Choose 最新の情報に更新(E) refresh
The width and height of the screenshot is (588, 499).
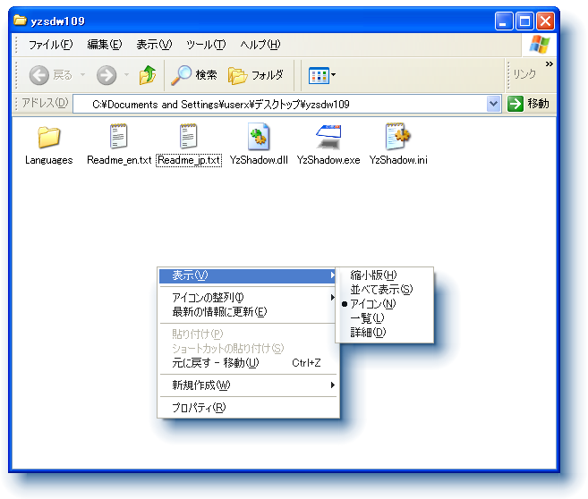click(248, 312)
